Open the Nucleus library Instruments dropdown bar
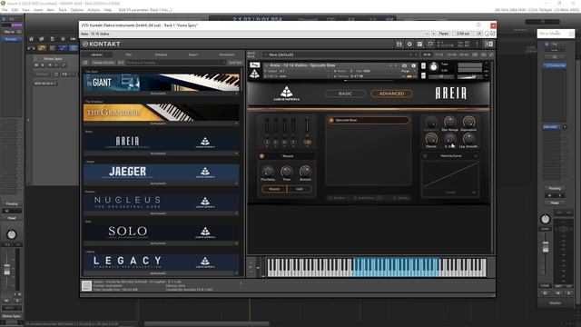Screen dimensions: 581x327 point(162,213)
